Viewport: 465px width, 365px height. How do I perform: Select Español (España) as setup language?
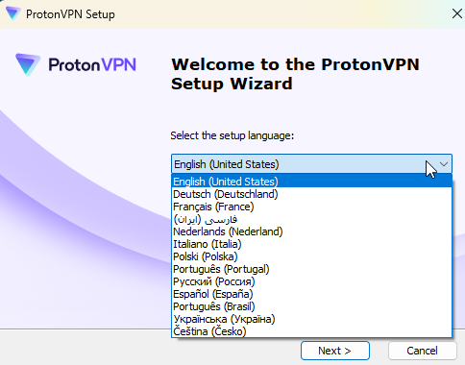click(x=311, y=294)
